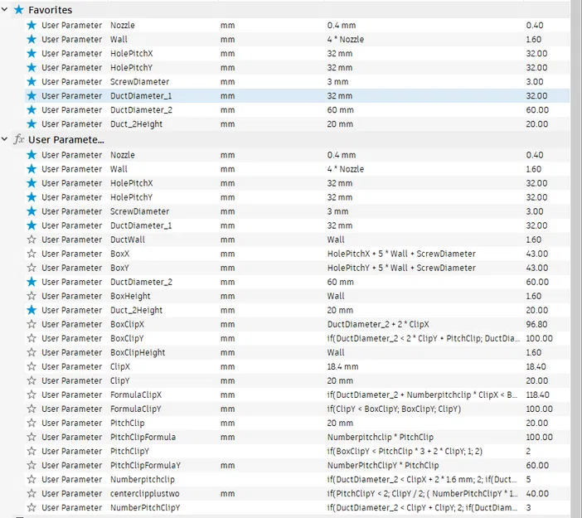Select the highlighted DuctDiameter_1 favorites row

pyautogui.click(x=298, y=96)
